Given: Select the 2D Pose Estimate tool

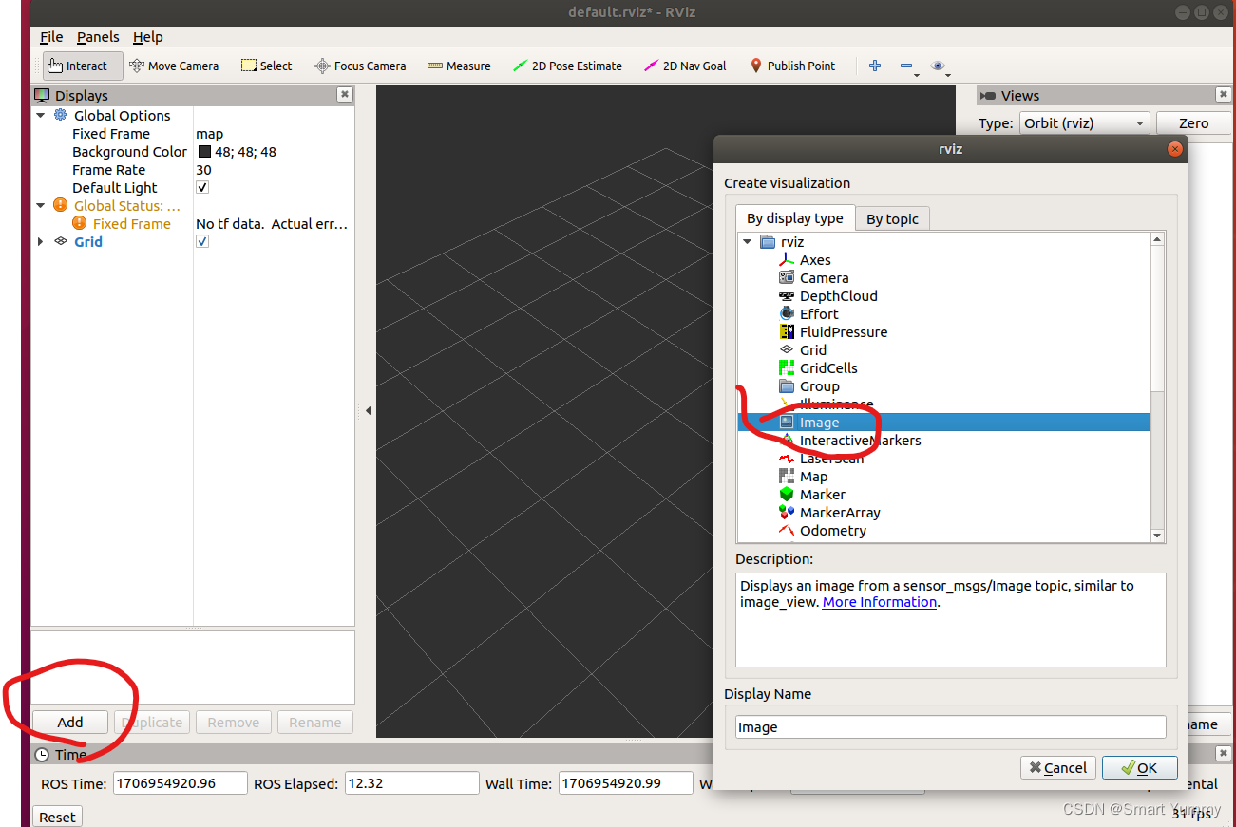Looking at the screenshot, I should click(x=567, y=66).
